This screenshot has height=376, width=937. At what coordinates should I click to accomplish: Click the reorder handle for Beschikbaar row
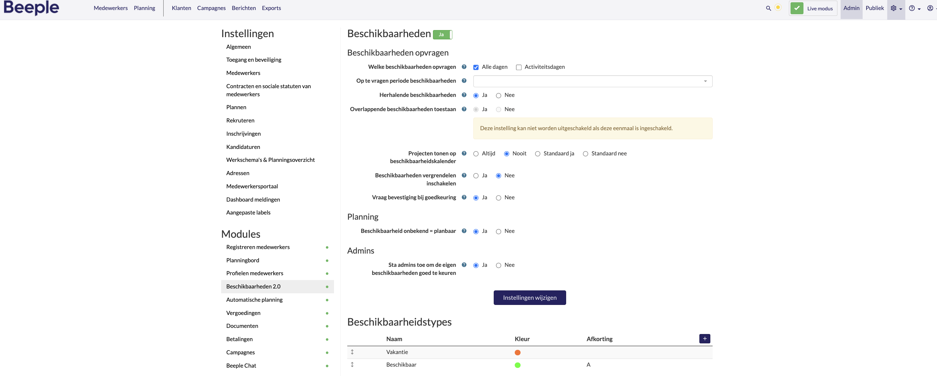(x=352, y=364)
